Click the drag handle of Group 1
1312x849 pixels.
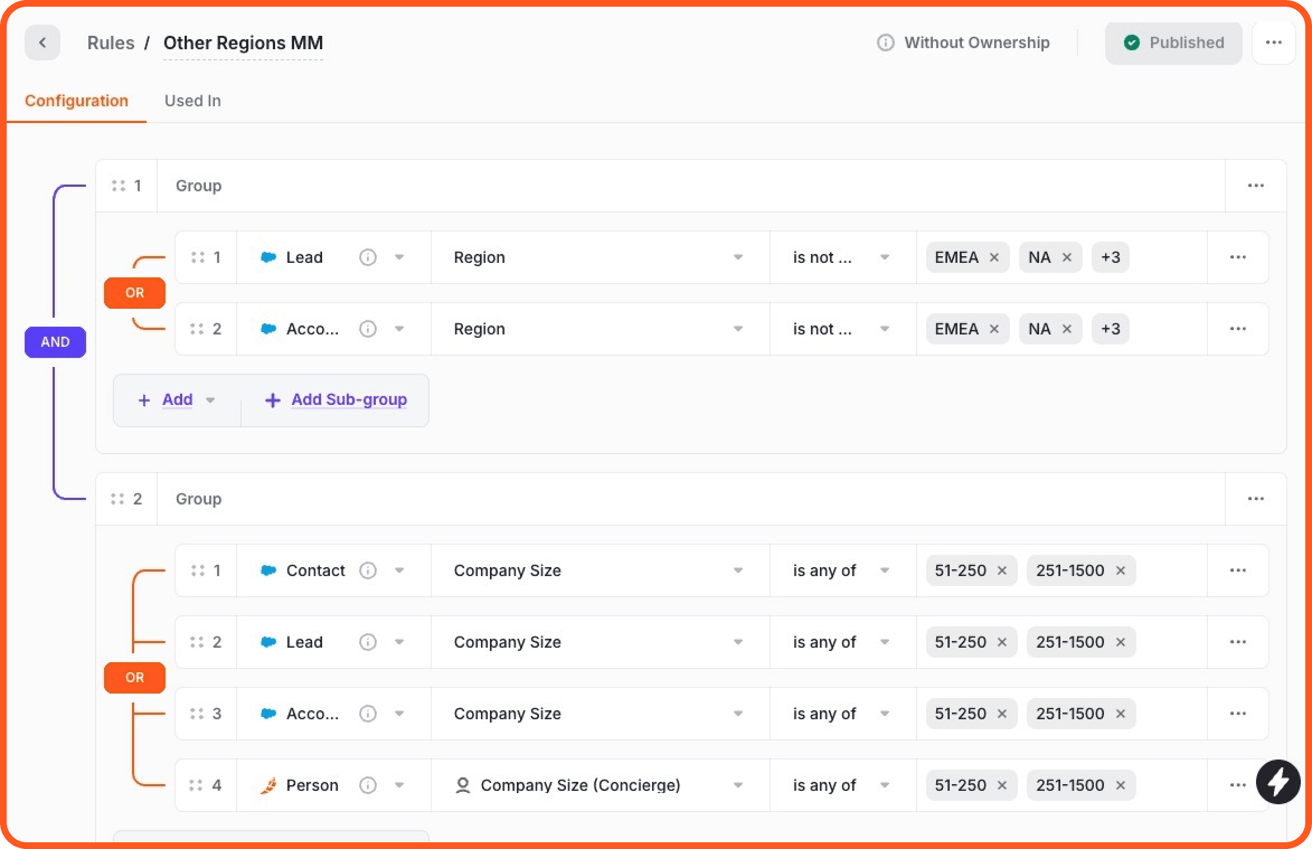(118, 186)
